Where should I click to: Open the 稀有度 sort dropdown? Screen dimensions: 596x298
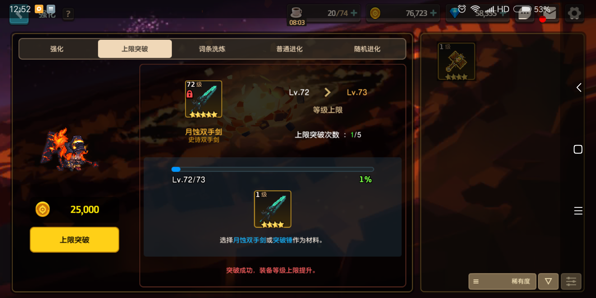pyautogui.click(x=502, y=281)
